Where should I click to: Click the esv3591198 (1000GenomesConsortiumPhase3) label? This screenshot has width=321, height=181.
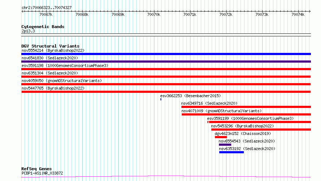click(65, 65)
